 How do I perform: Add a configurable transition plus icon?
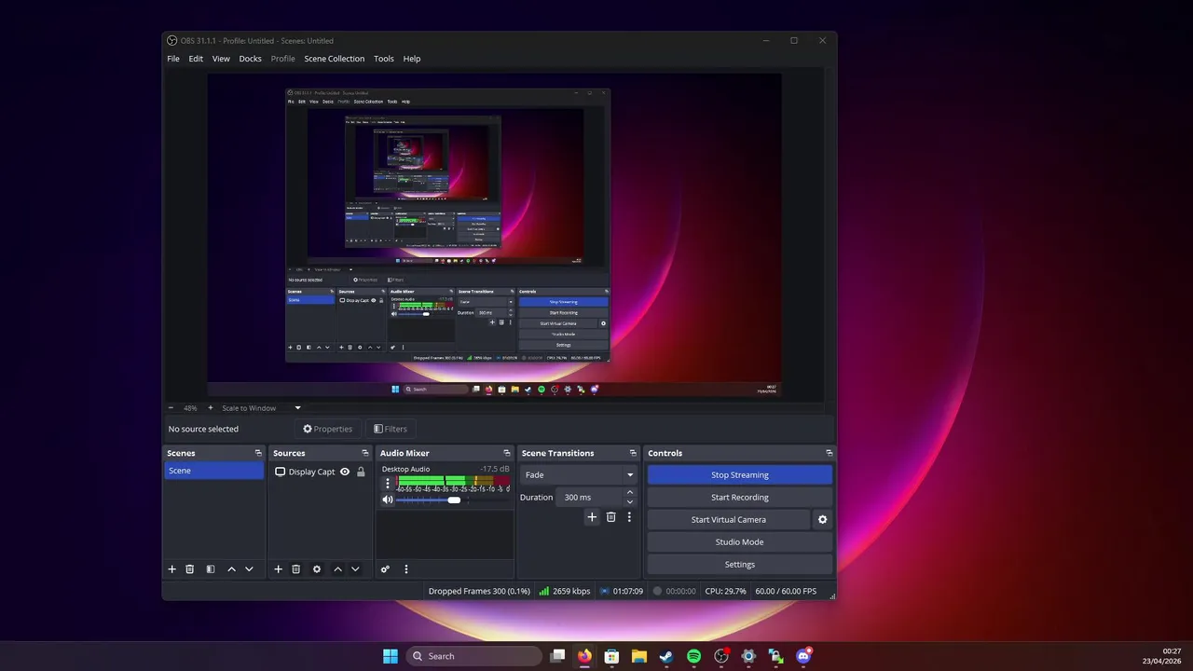click(592, 517)
